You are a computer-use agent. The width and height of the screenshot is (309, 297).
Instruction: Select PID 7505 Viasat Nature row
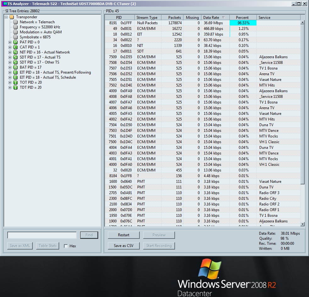203,80
